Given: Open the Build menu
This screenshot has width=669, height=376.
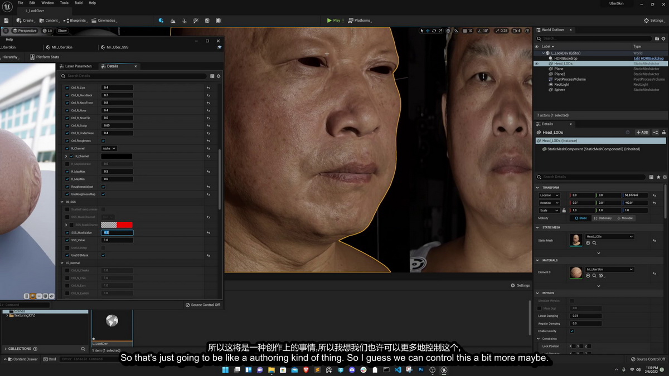Looking at the screenshot, I should click(79, 3).
